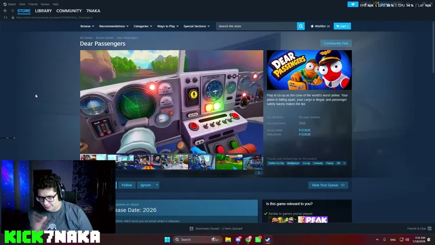Click the magnifier search button in the store

point(301,26)
